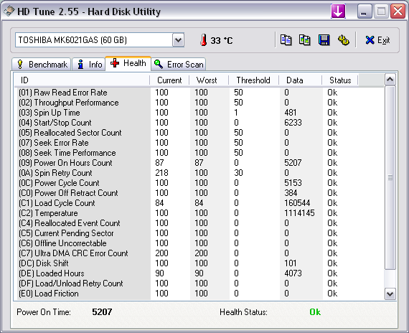Select the Start/Stop Count row
Screen dimensions: 409x333
click(x=199, y=123)
